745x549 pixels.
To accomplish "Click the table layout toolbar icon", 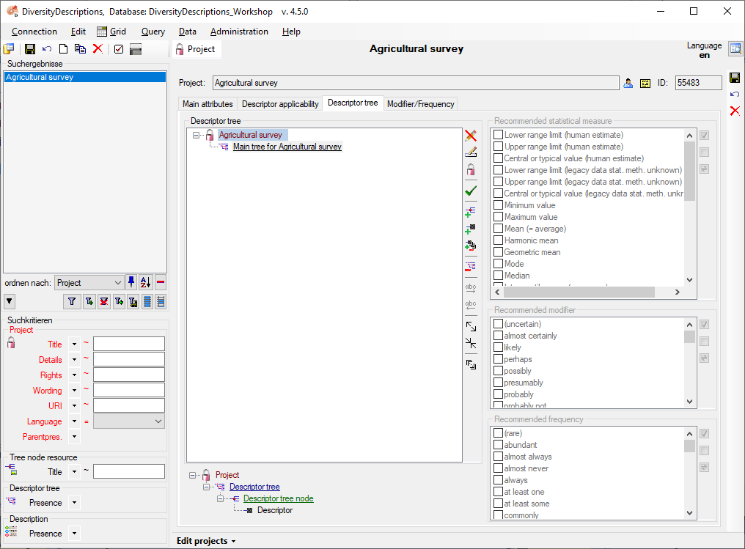I will (x=136, y=49).
